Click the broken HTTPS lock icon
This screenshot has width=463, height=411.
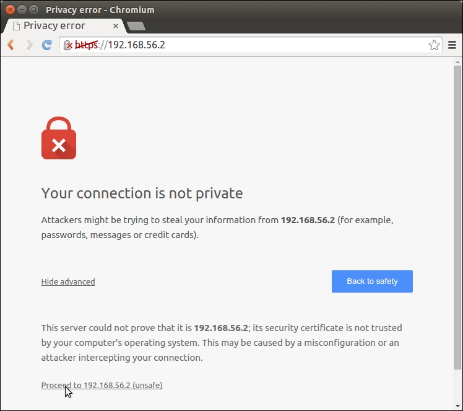tap(67, 45)
